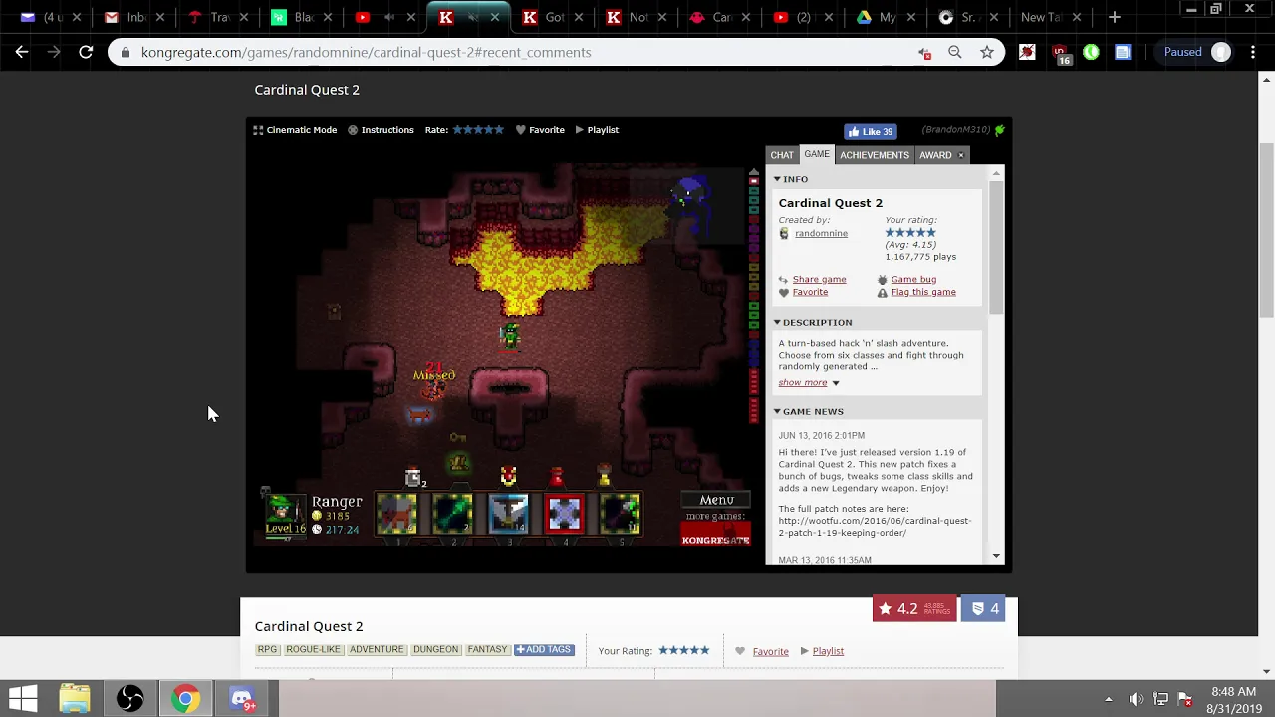This screenshot has width=1275, height=717.
Task: Click the Share game link
Action: (819, 279)
